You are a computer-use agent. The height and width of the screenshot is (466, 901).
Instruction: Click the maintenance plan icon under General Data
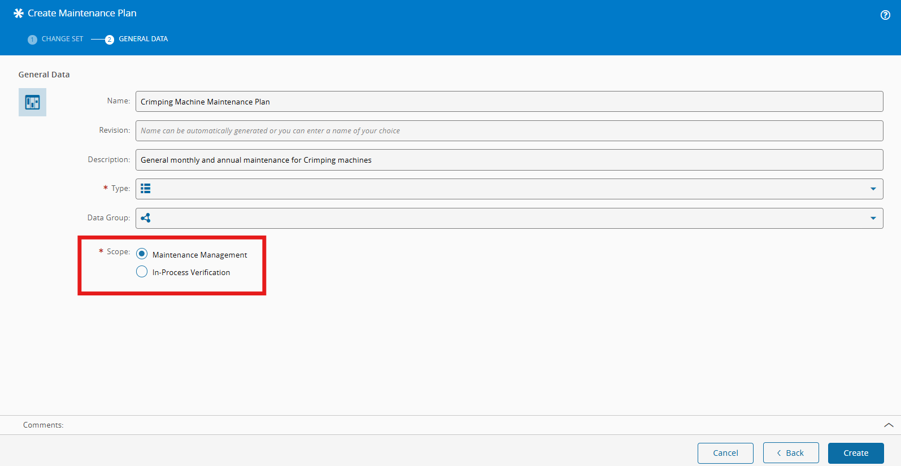(32, 102)
